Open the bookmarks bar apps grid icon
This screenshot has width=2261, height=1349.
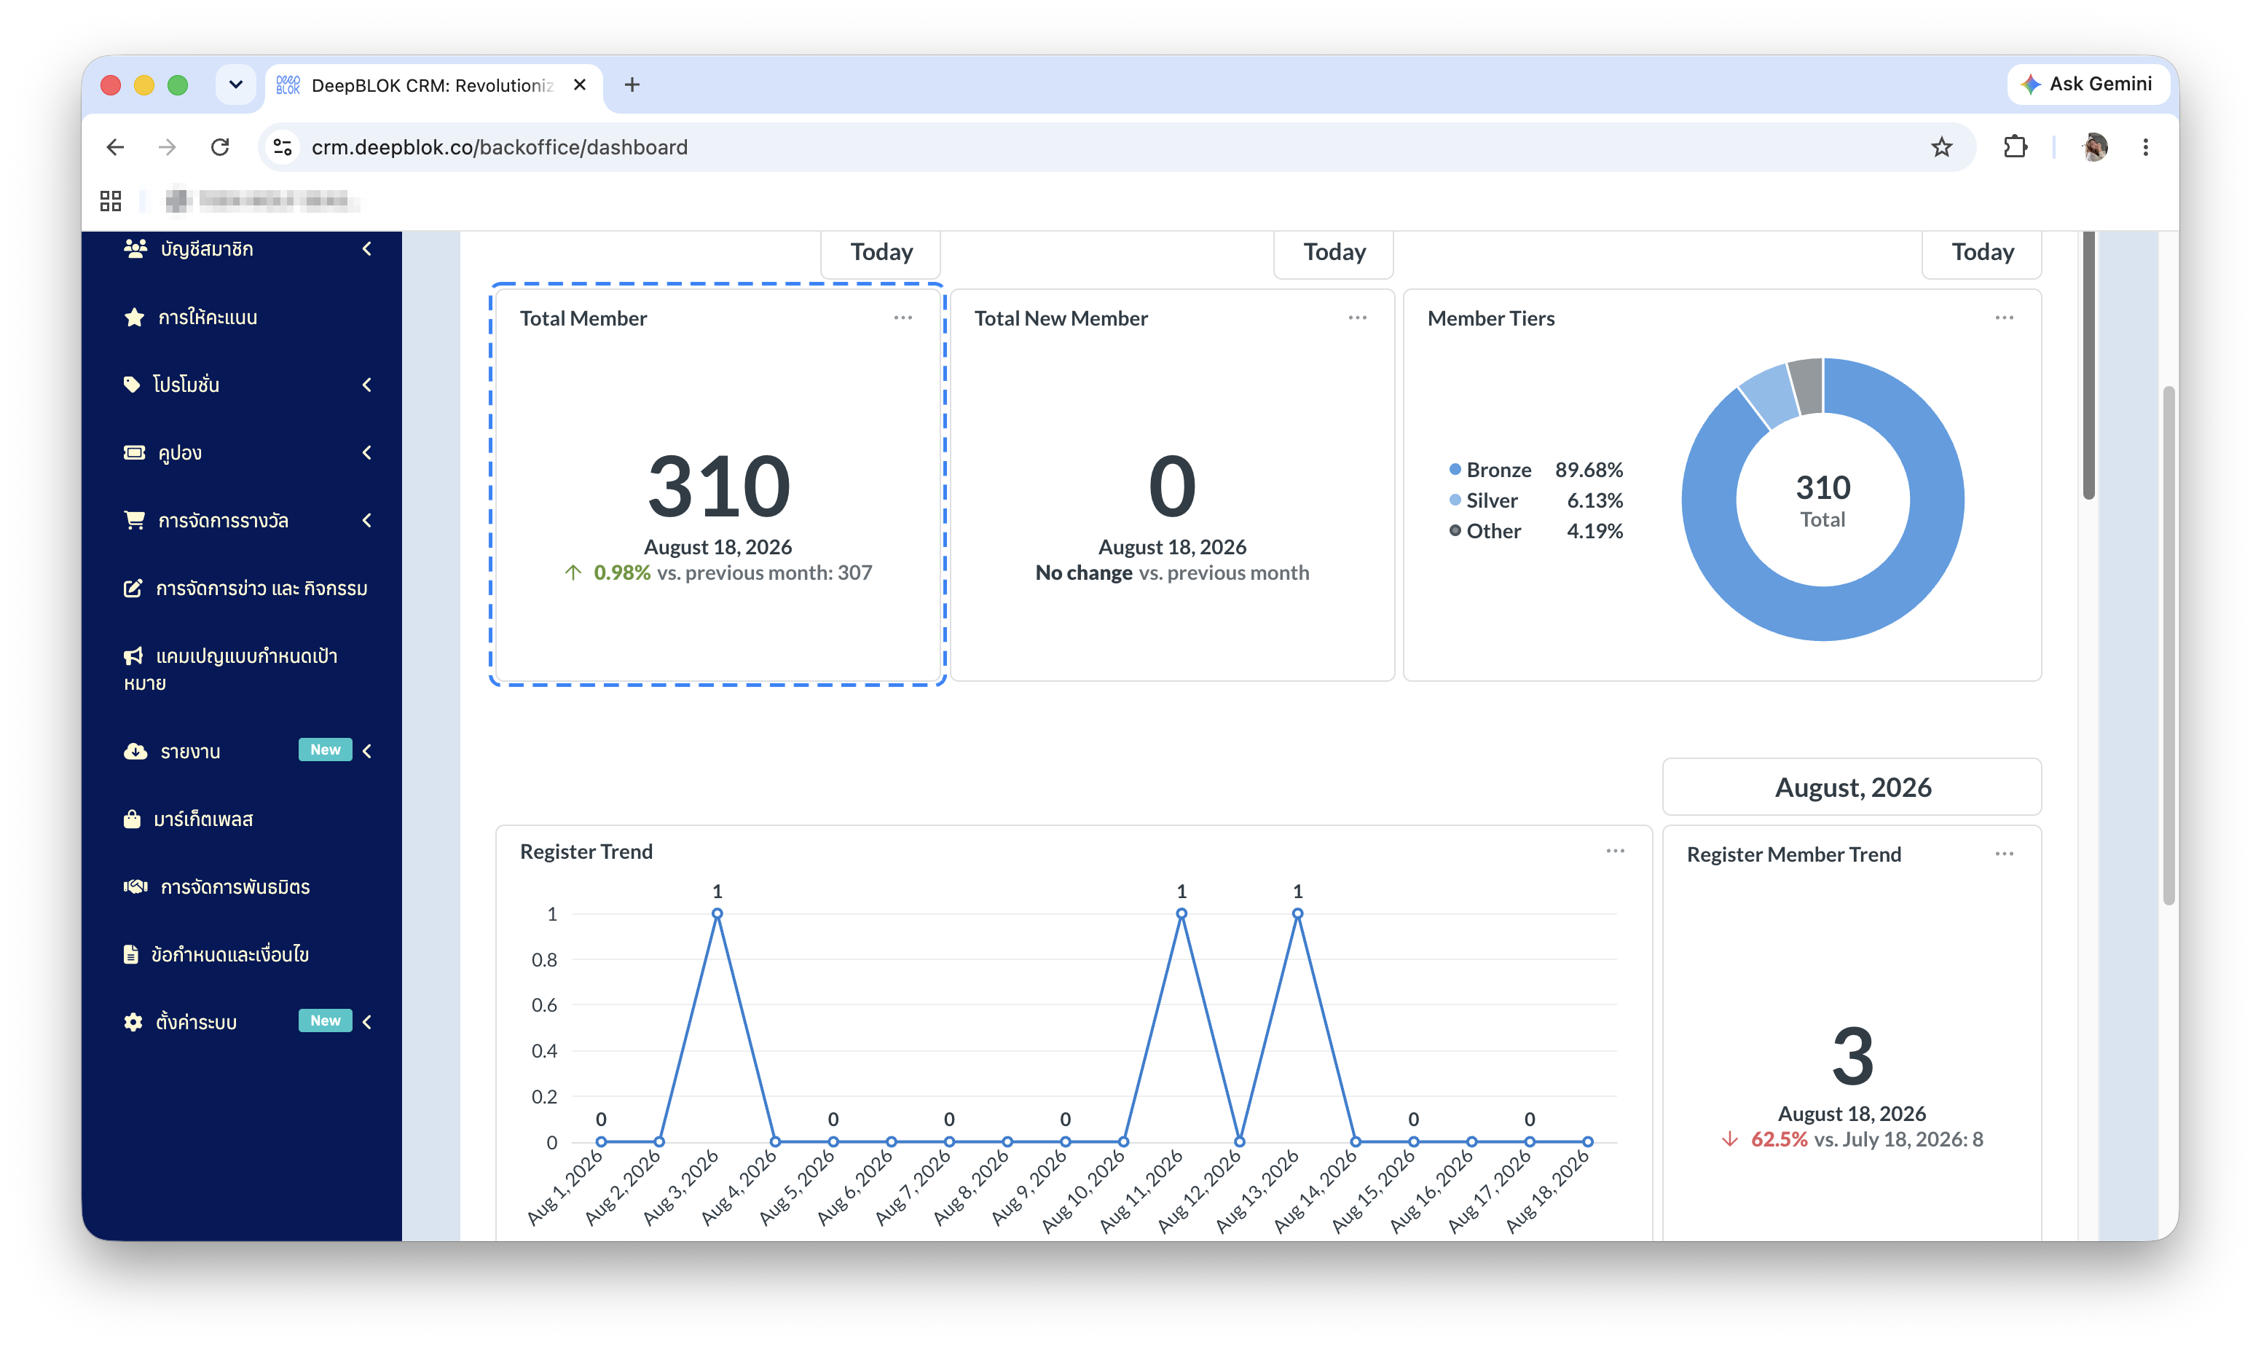(111, 201)
